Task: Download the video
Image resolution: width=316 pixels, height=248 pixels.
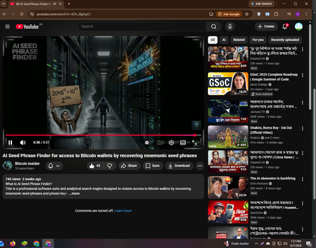Action: pos(179,166)
